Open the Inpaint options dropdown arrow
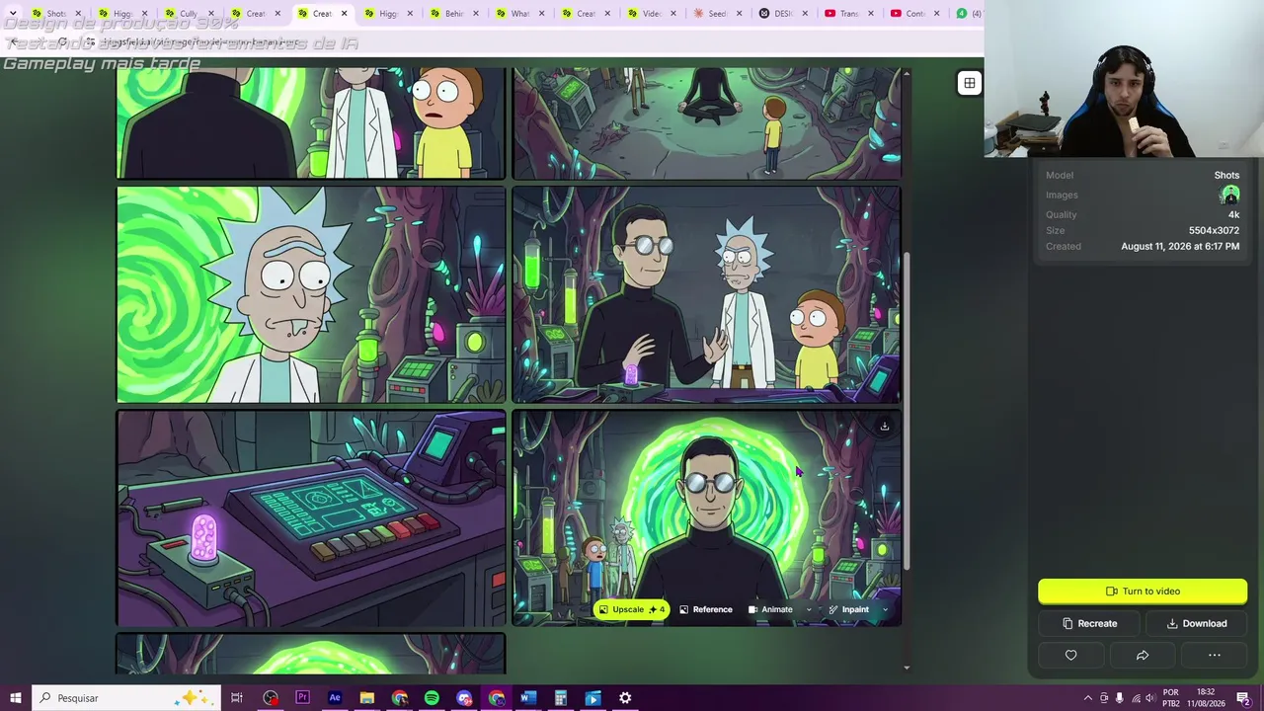 pos(885,609)
